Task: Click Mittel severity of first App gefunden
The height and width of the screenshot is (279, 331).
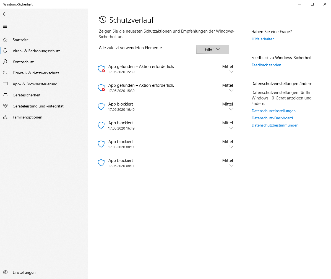Action: point(227,66)
